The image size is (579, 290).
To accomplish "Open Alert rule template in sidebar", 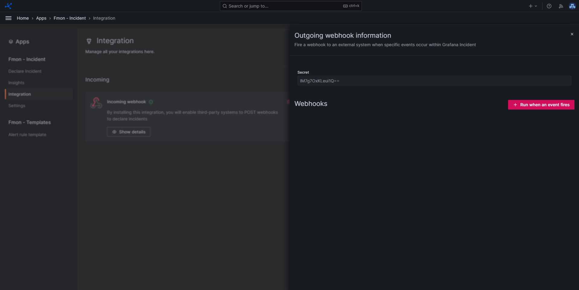I will [27, 135].
